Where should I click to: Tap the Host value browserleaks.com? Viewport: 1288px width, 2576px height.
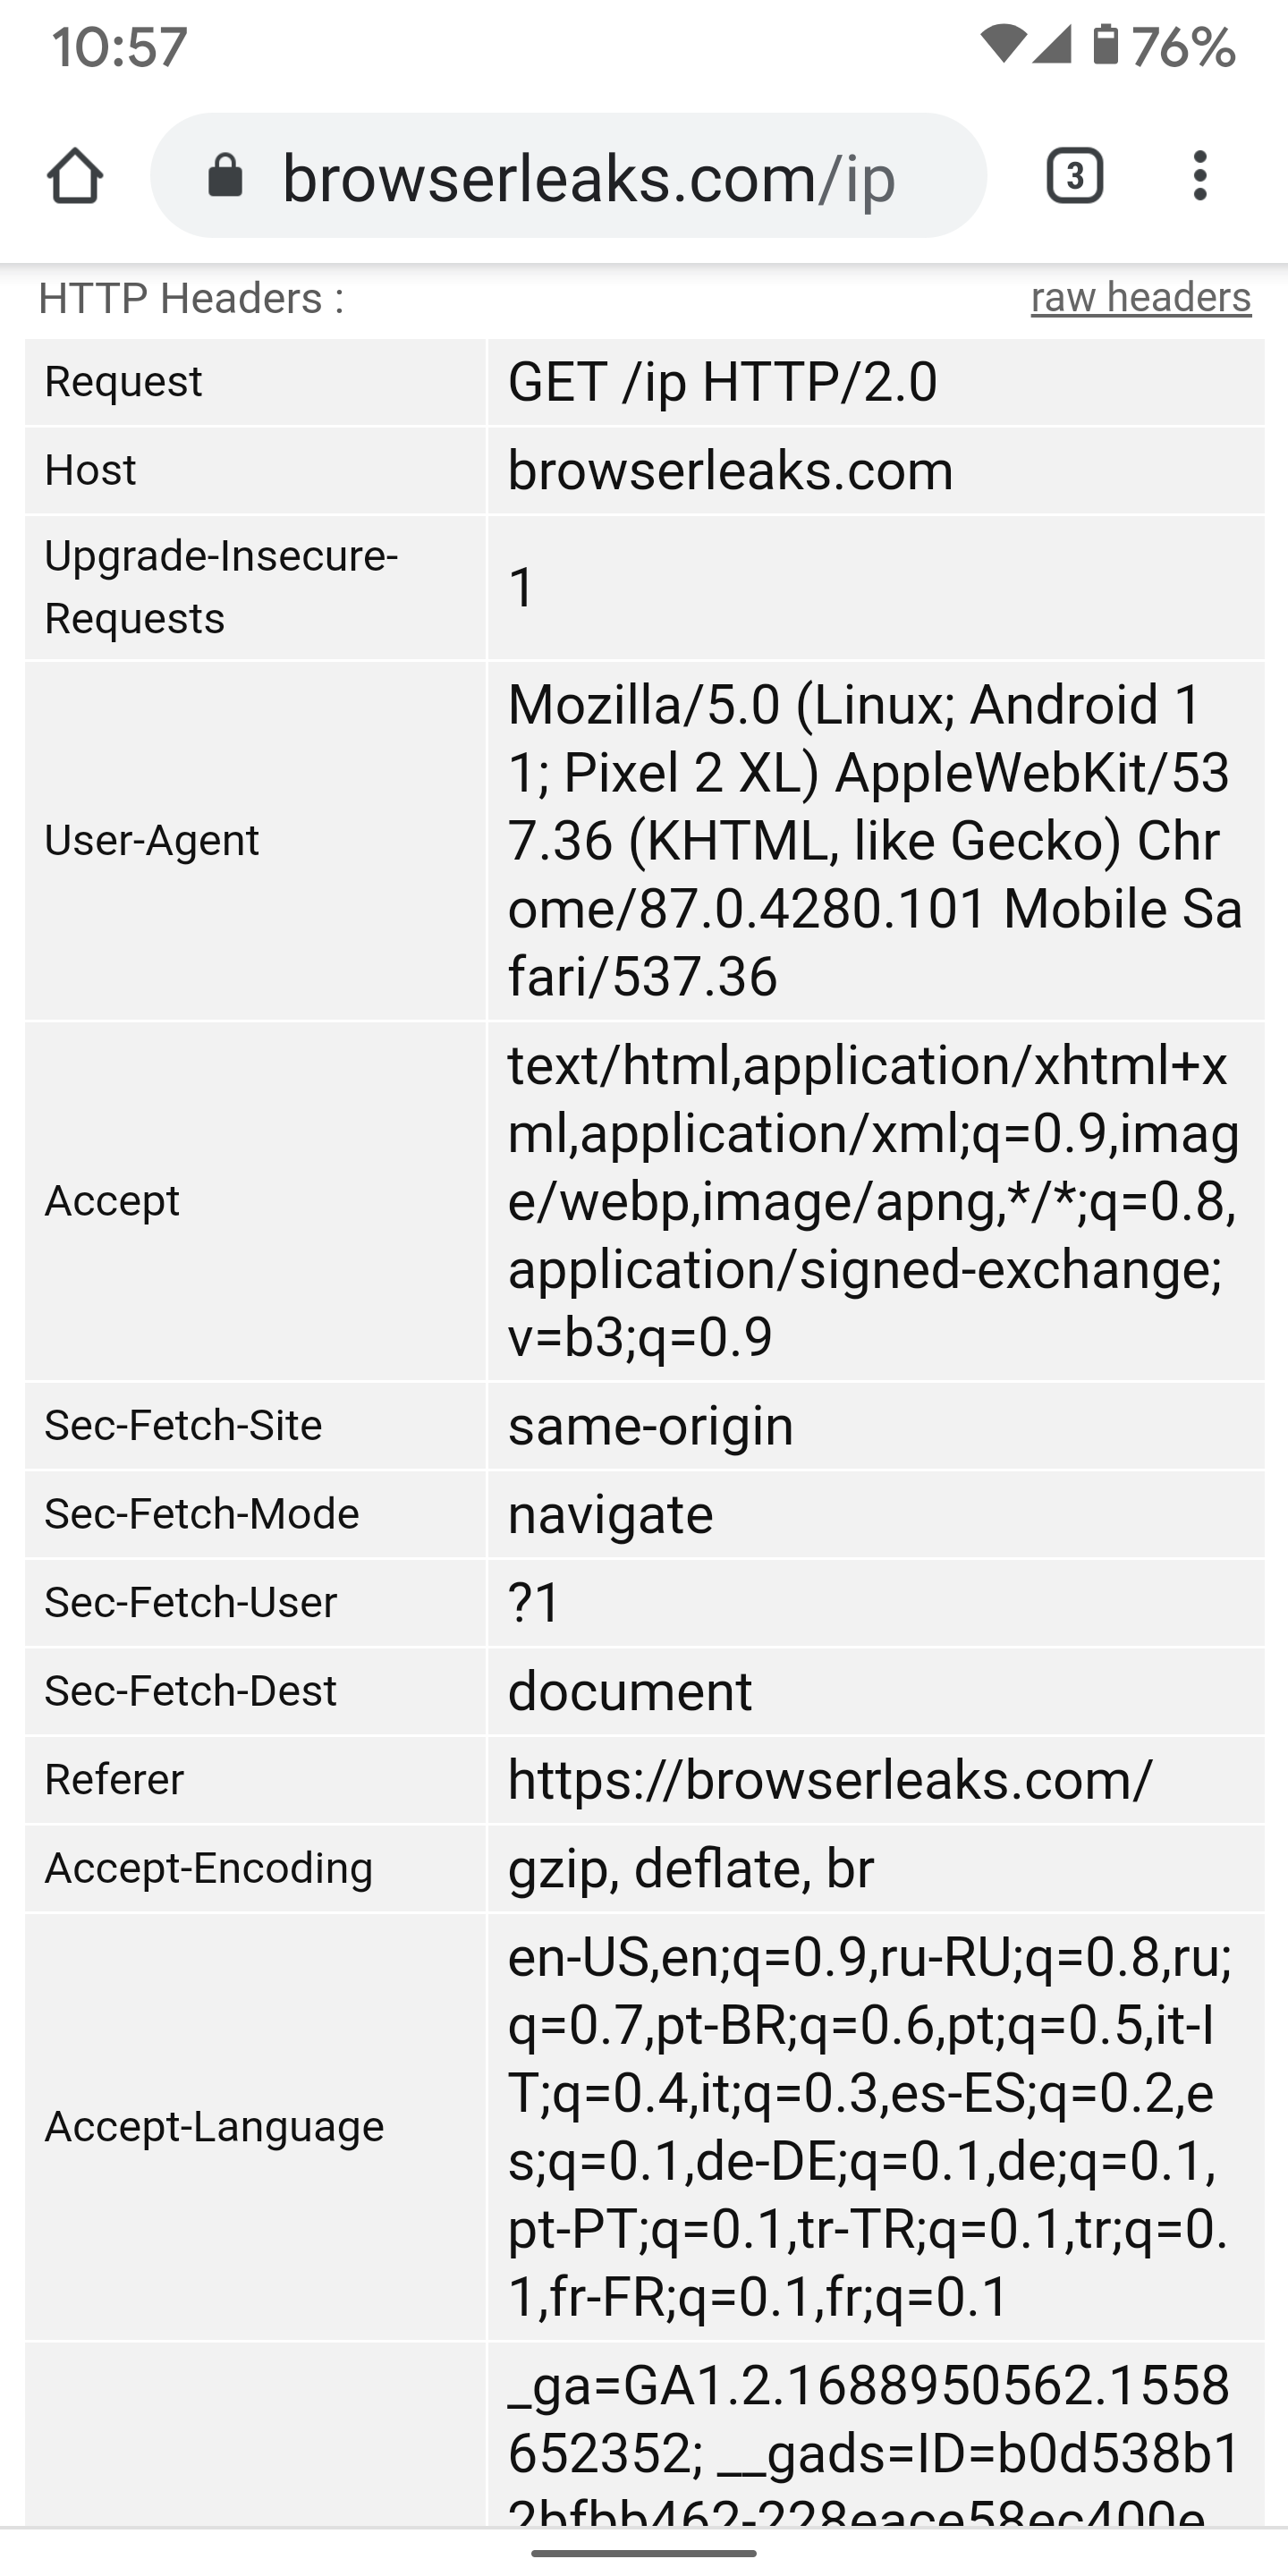(731, 470)
